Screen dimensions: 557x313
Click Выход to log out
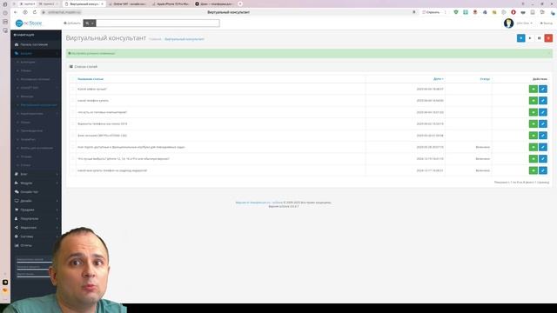tap(547, 23)
